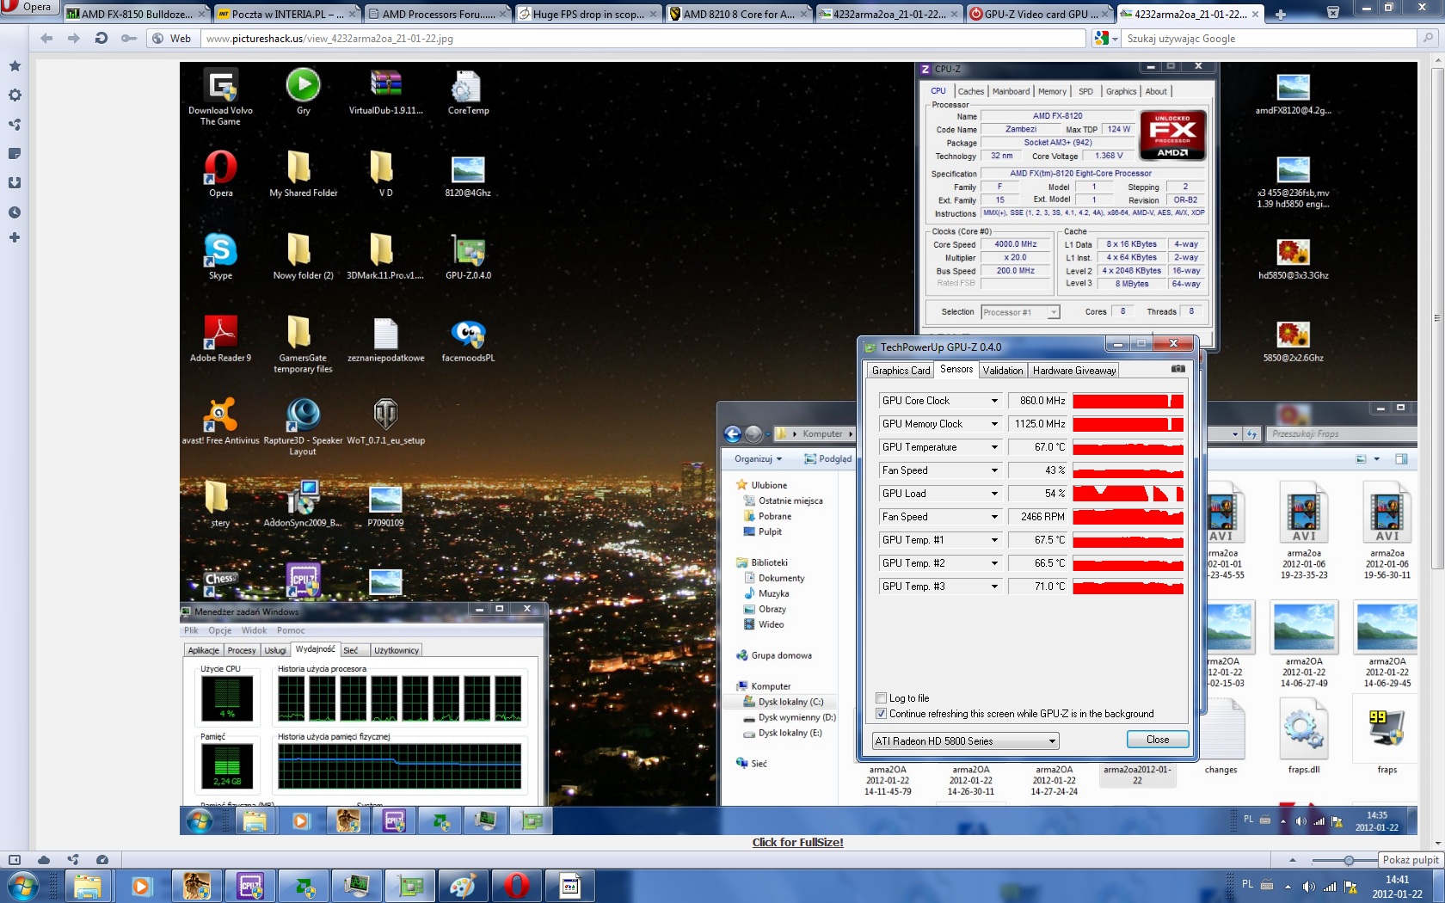Viewport: 1445px width, 903px height.
Task: Open Bookmarks star panel in Opera sidebar
Action: click(x=15, y=66)
